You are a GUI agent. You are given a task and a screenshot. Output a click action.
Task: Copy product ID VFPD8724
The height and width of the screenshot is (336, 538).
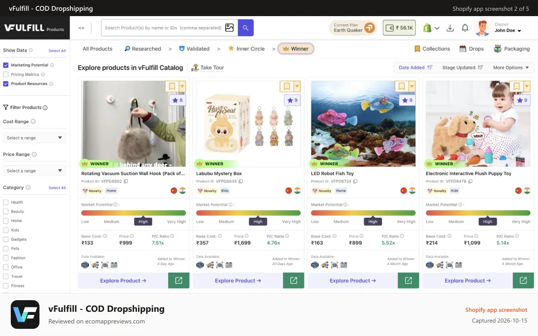(356, 181)
